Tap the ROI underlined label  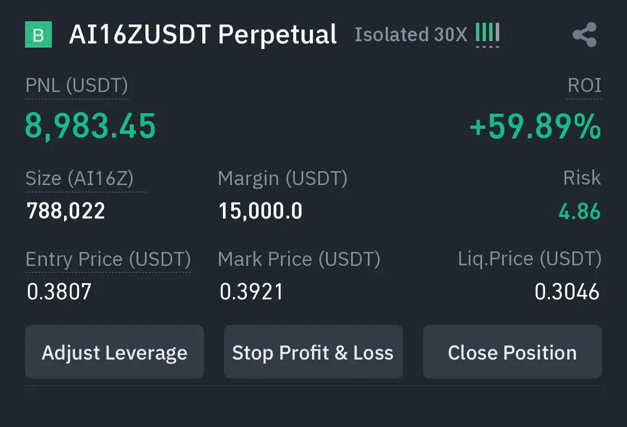point(584,85)
